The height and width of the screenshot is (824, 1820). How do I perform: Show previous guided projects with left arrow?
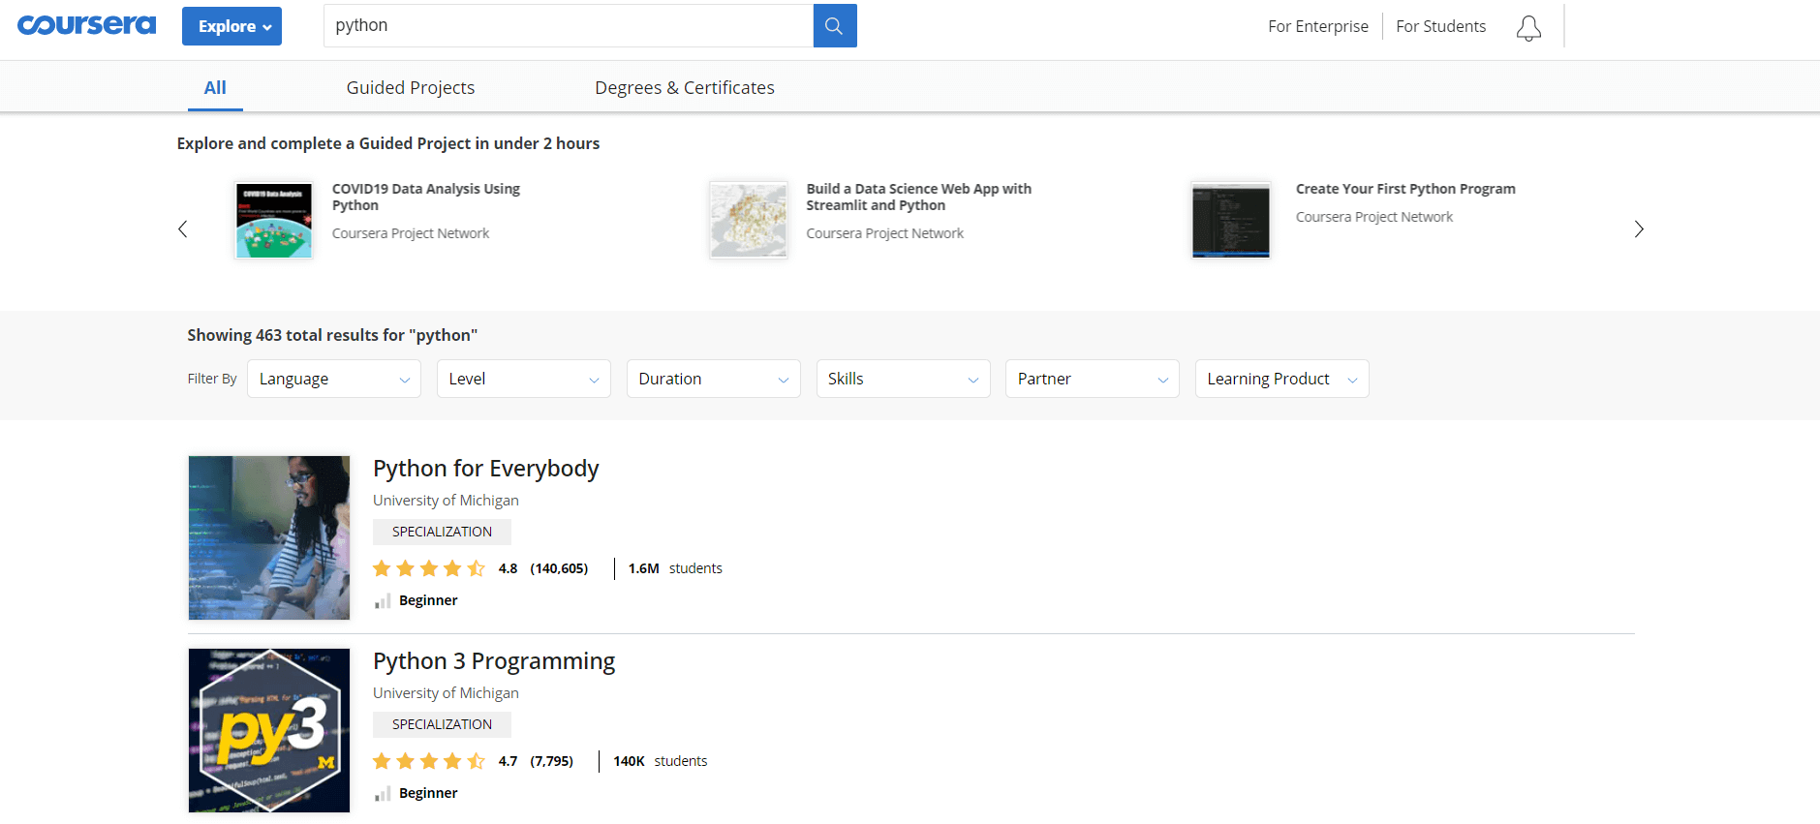coord(183,229)
